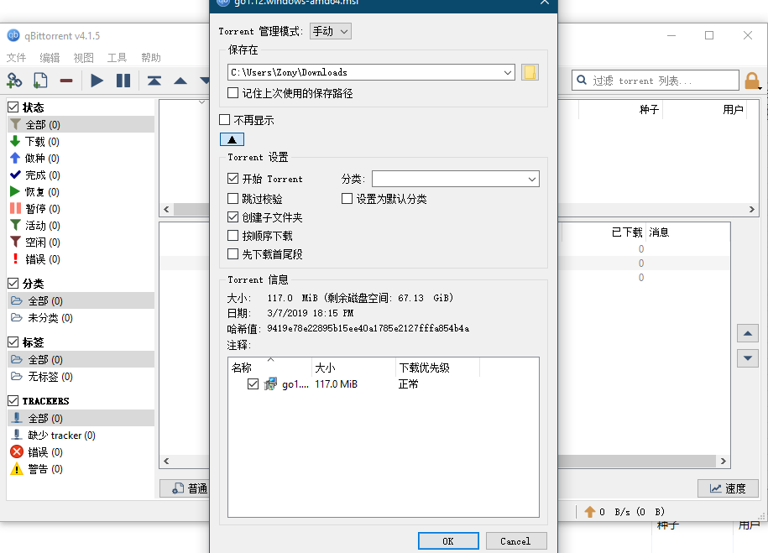This screenshot has width=768, height=553.
Task: Enable the 先下载首尾段 checkbox
Action: pos(233,254)
